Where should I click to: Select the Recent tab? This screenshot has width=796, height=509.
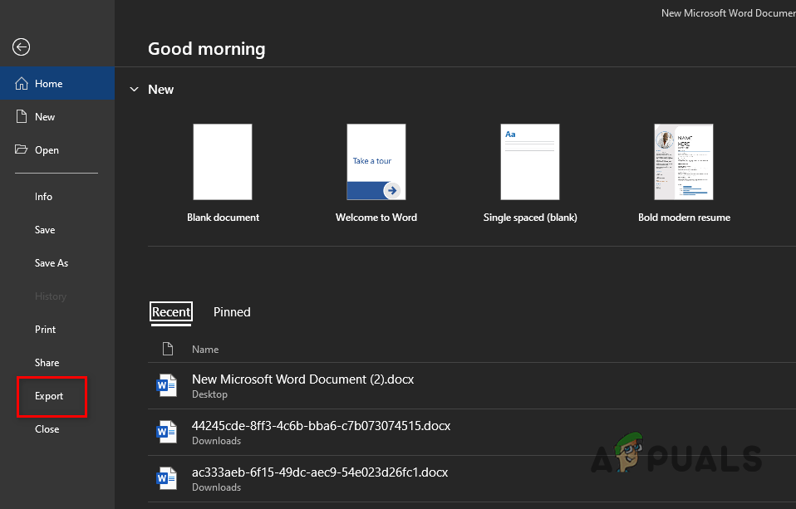(171, 312)
